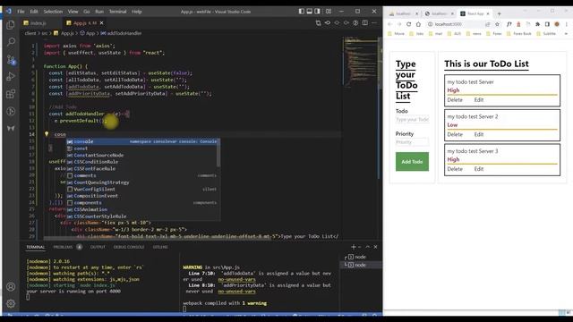Toggle secondary sidebar layout icon
This screenshot has height=322, width=573.
point(317,12)
